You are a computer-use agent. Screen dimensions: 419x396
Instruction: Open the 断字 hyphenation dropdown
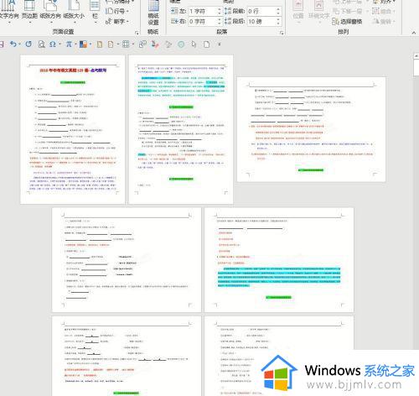coord(117,21)
